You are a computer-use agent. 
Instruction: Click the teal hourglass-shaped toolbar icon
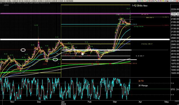147,1
